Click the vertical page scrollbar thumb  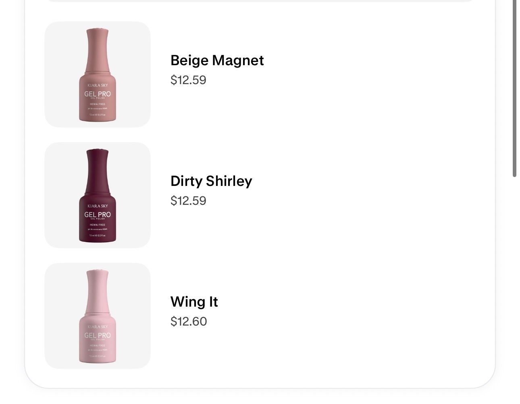(514, 88)
